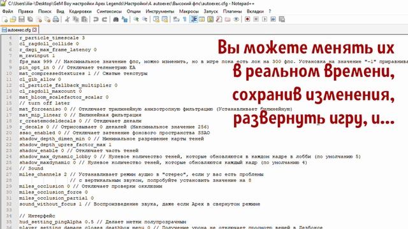Click the line 'm_rawinput 1'
This screenshot has height=229, width=408.
click(37, 55)
